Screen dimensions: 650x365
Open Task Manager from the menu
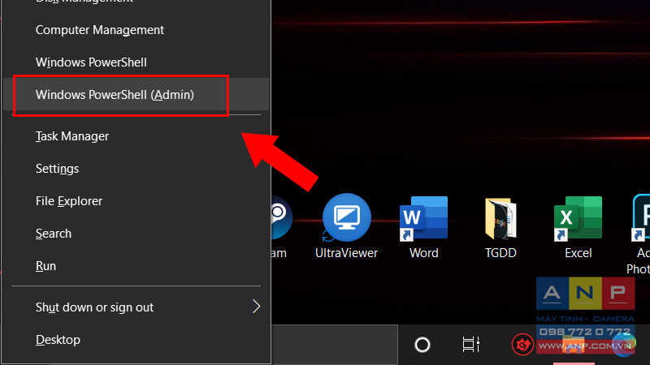(x=136, y=135)
